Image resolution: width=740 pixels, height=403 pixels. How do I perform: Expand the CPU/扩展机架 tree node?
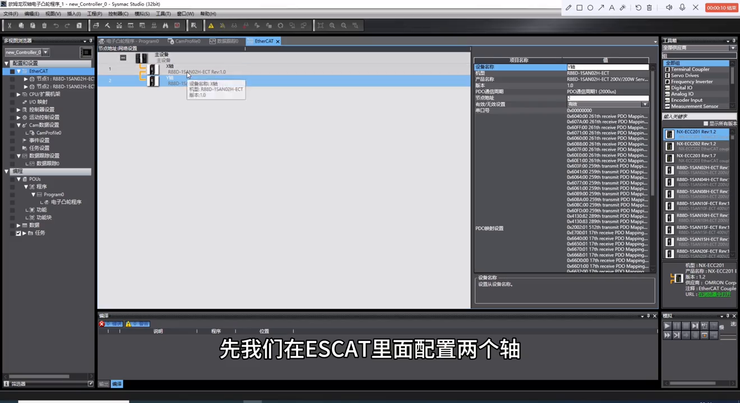(x=18, y=95)
